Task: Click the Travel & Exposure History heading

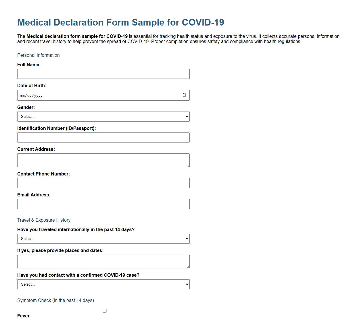Action: pyautogui.click(x=44, y=220)
